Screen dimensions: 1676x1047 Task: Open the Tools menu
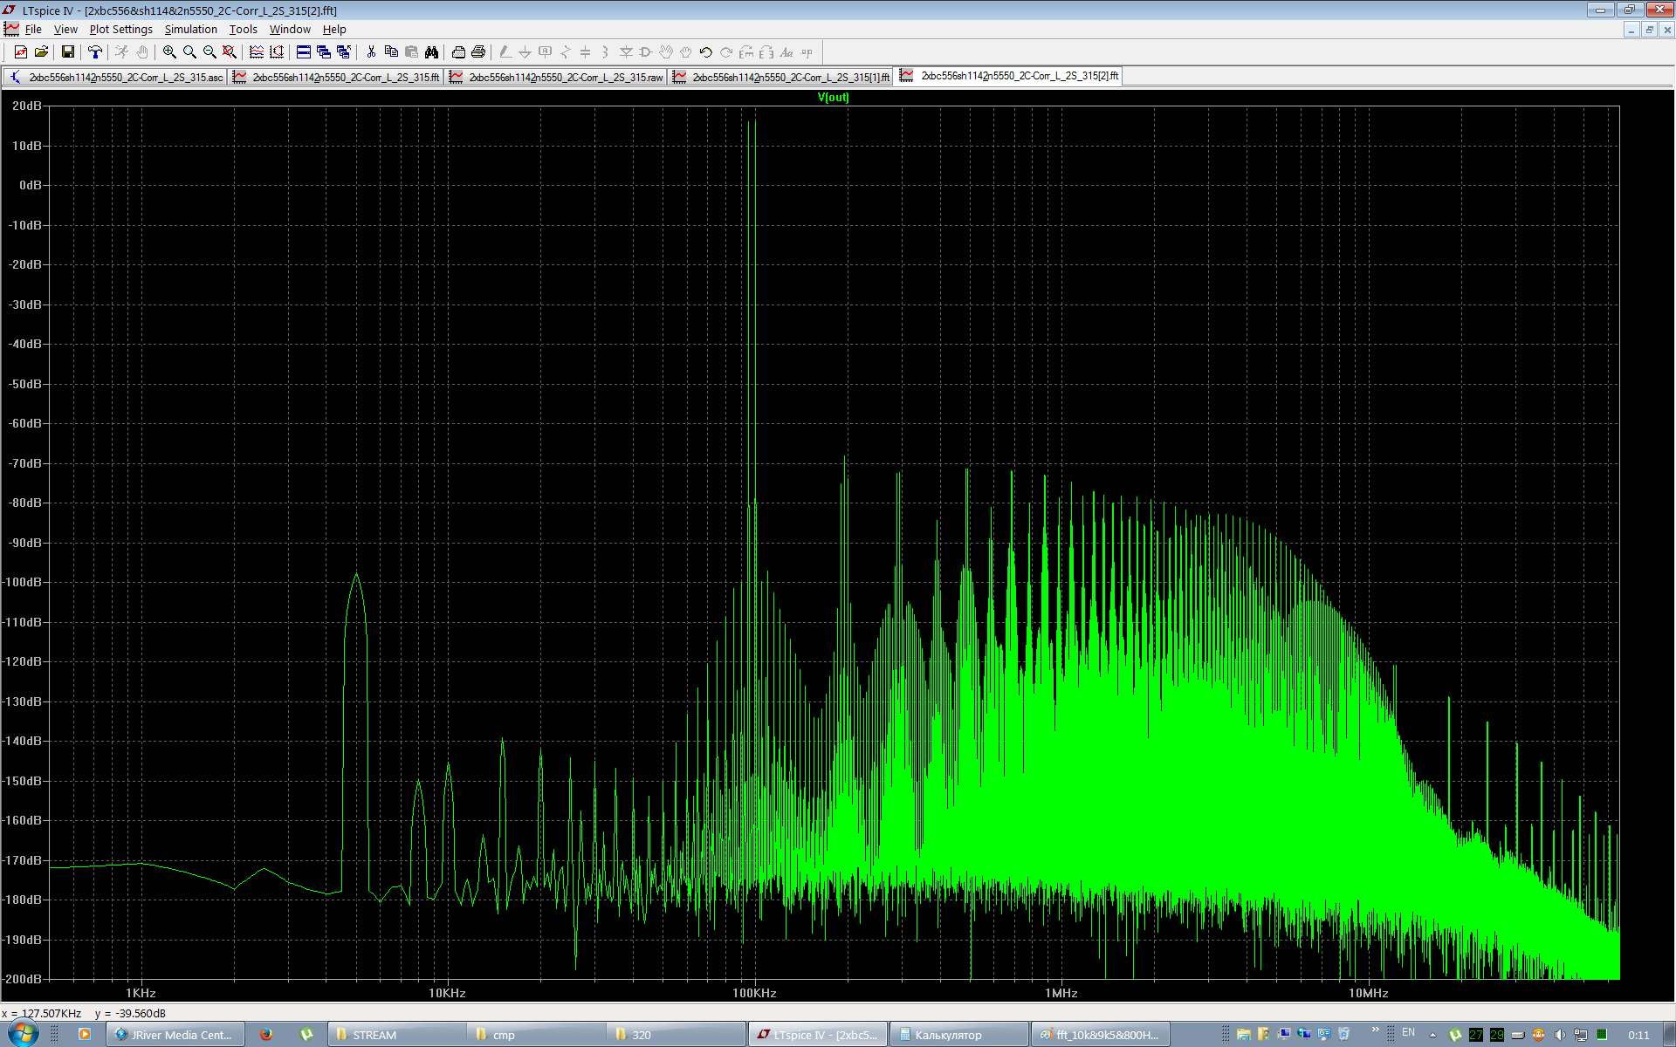point(244,30)
